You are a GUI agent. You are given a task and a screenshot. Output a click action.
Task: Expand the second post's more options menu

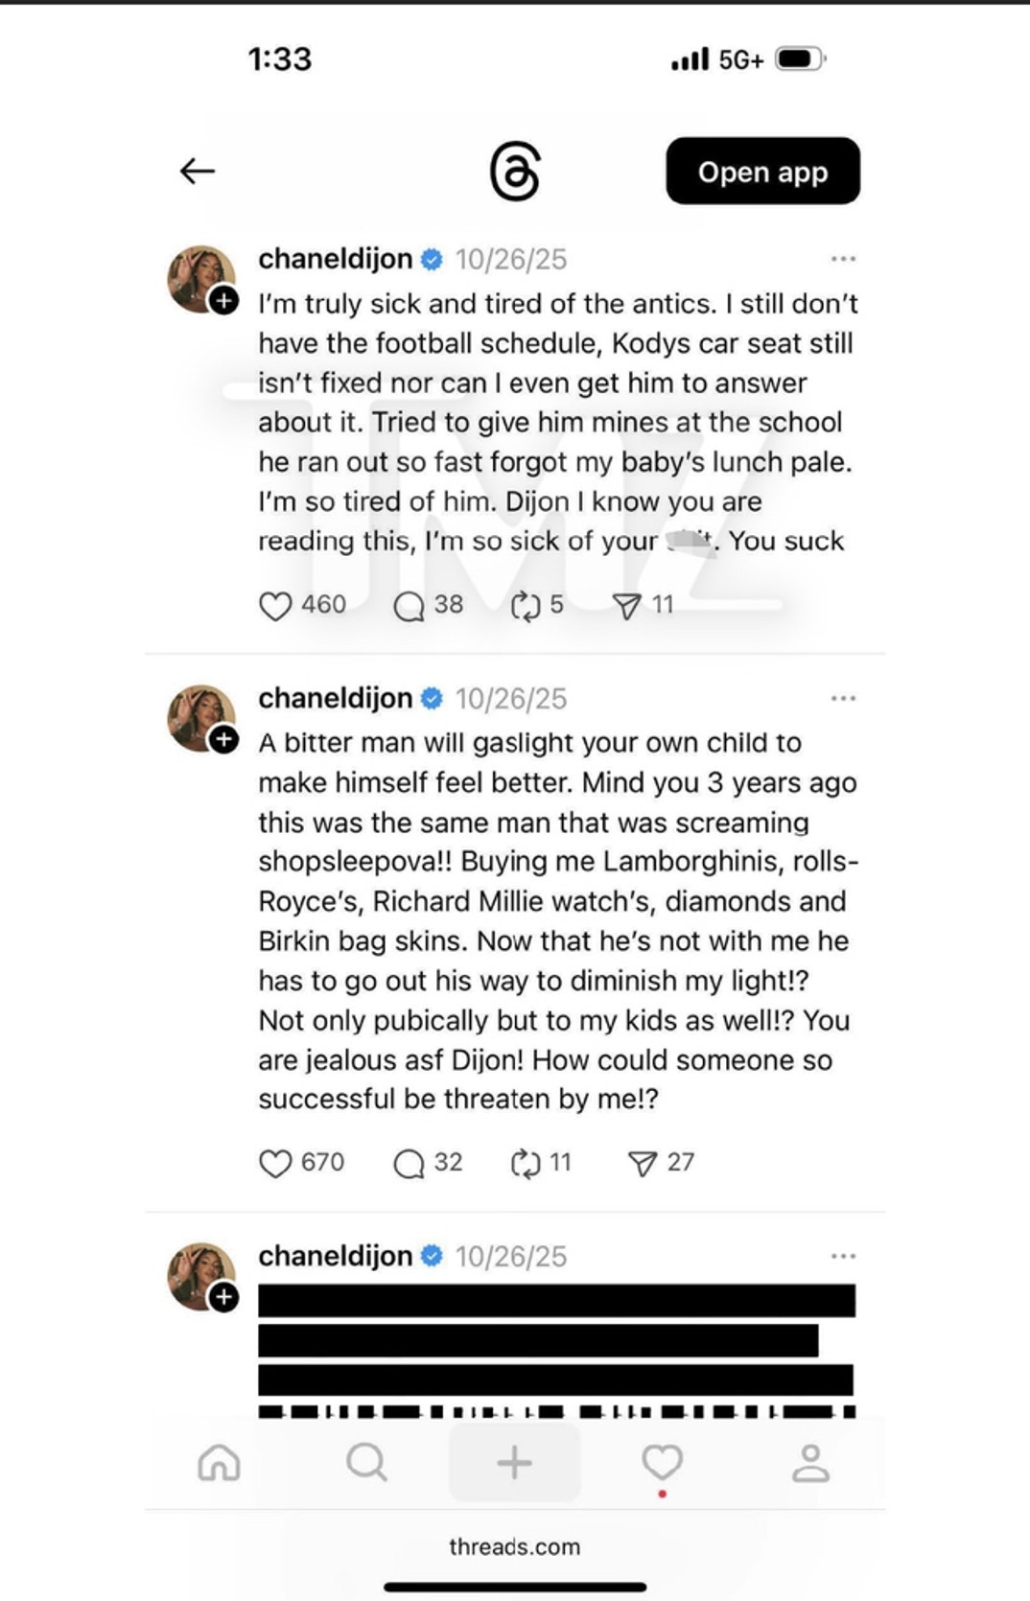tap(843, 698)
